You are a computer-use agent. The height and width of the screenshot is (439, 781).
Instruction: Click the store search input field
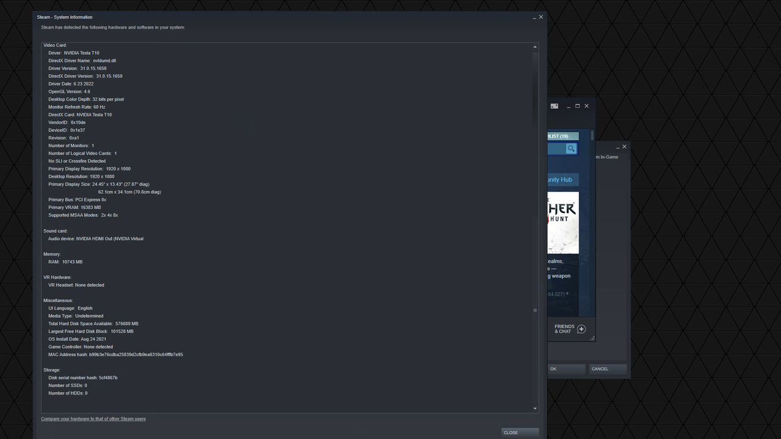pyautogui.click(x=556, y=149)
